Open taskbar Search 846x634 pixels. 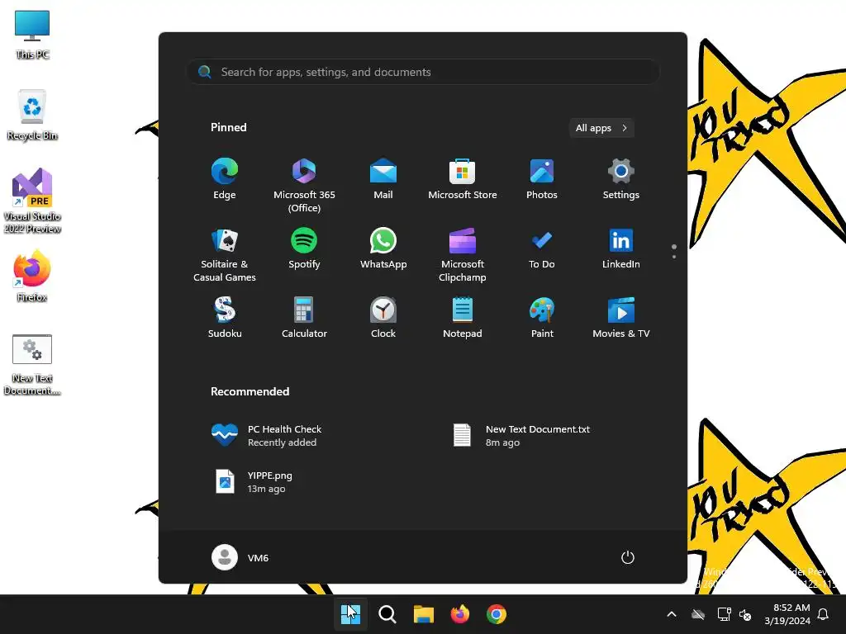[387, 614]
